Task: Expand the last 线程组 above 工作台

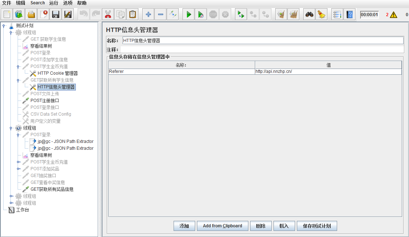Action: pos(11,203)
